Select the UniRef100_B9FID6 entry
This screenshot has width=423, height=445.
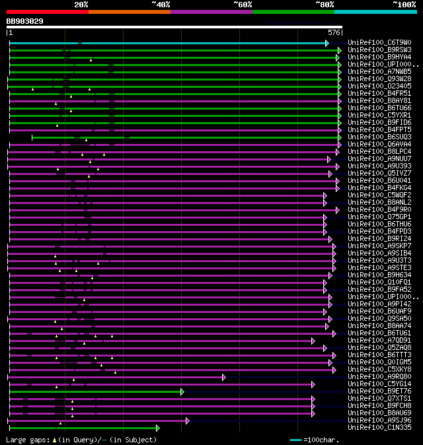click(379, 122)
